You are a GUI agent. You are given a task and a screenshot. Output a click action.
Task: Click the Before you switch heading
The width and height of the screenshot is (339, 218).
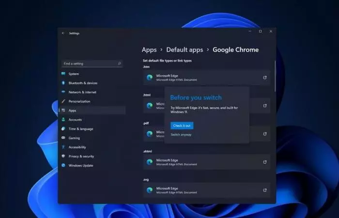pyautogui.click(x=196, y=98)
